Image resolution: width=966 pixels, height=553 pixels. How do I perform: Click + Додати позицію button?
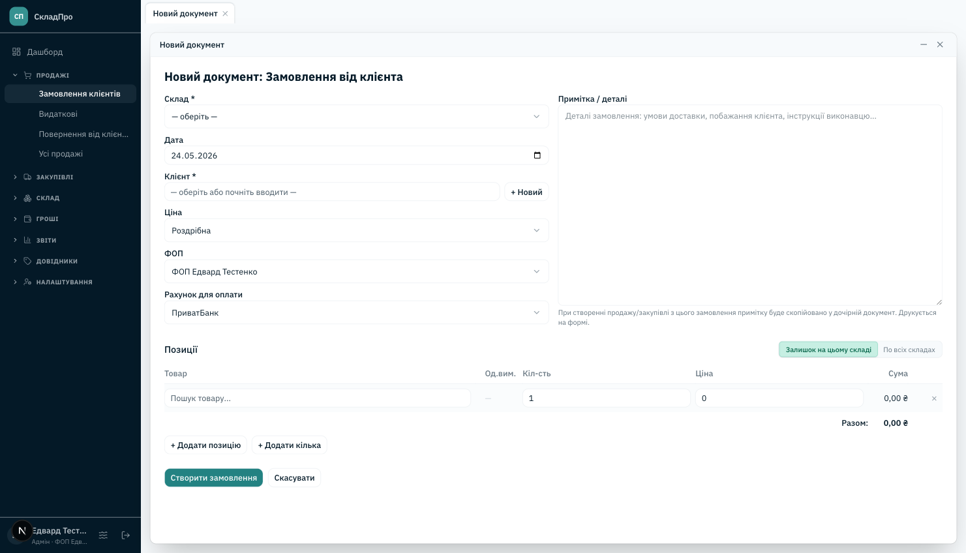click(x=205, y=445)
